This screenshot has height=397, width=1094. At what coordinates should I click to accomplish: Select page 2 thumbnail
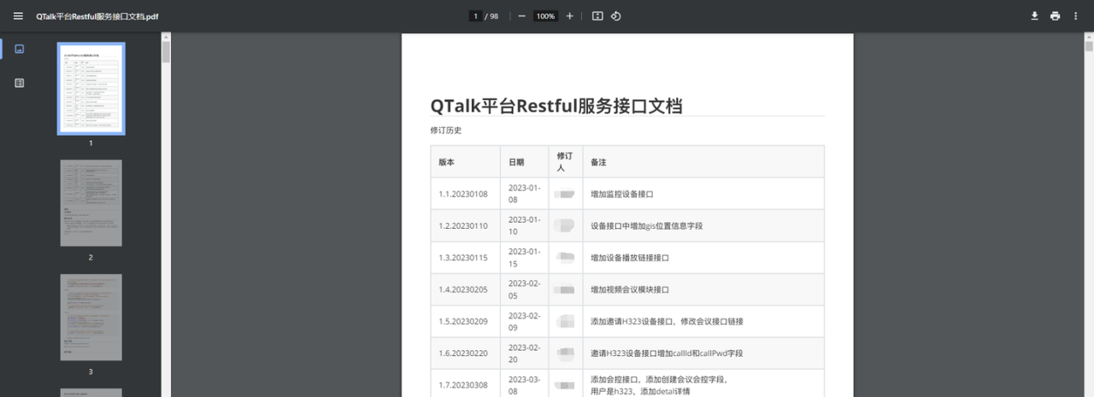point(91,203)
